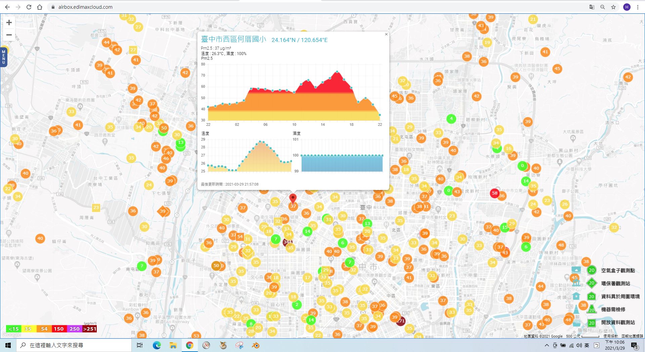Image resolution: width=645 pixels, height=352 pixels.
Task: Select the orange 46 sensor marker
Action: (x=166, y=158)
